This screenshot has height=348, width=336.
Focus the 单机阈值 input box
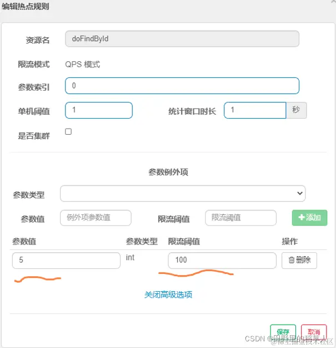point(99,110)
